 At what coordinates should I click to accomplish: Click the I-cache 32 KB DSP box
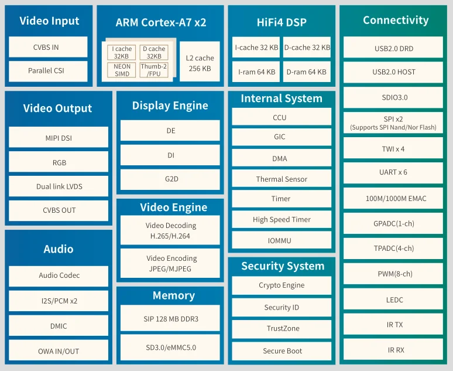(256, 47)
